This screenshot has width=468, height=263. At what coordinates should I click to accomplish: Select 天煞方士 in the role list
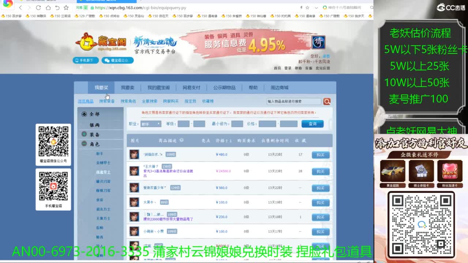(x=103, y=218)
